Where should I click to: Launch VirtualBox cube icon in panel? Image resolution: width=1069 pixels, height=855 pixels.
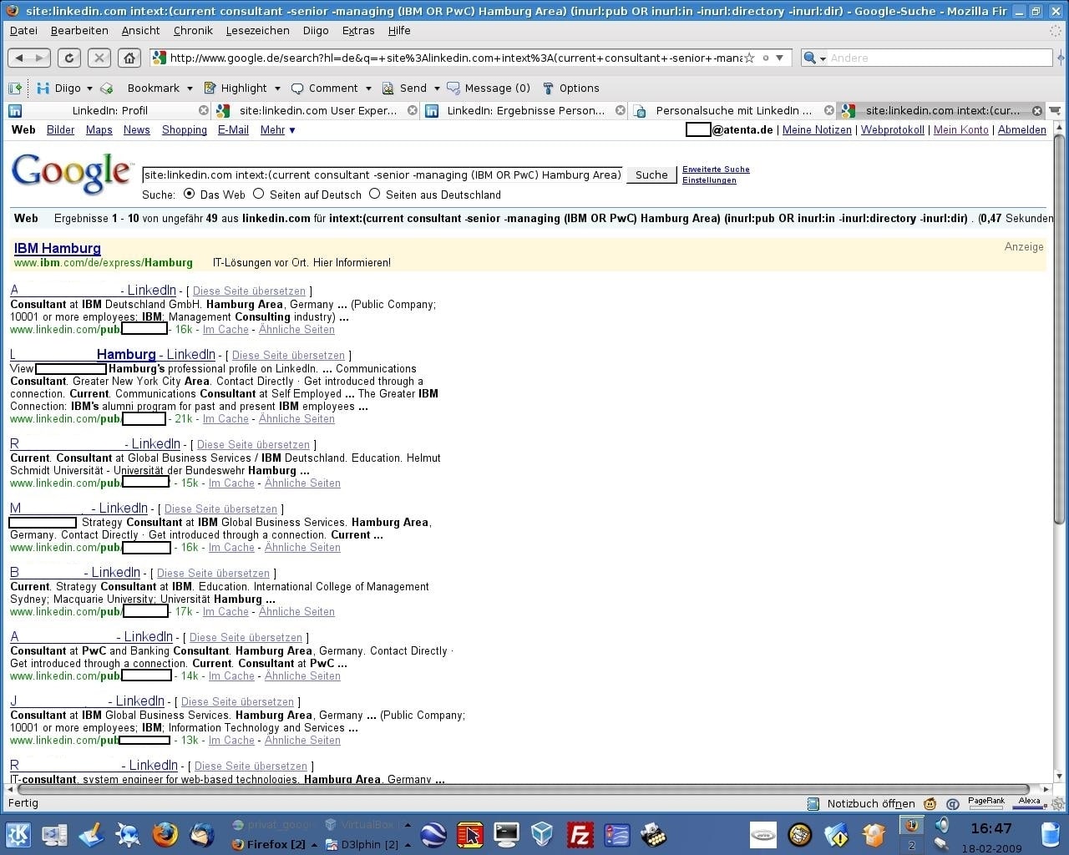point(543,834)
